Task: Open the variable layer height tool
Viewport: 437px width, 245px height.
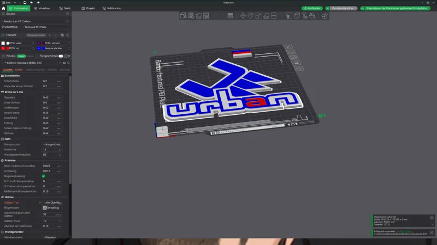Action: coord(230,16)
